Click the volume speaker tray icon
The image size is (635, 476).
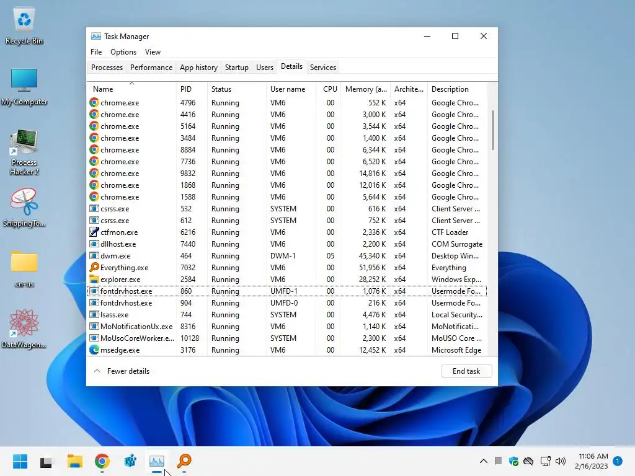click(x=561, y=461)
